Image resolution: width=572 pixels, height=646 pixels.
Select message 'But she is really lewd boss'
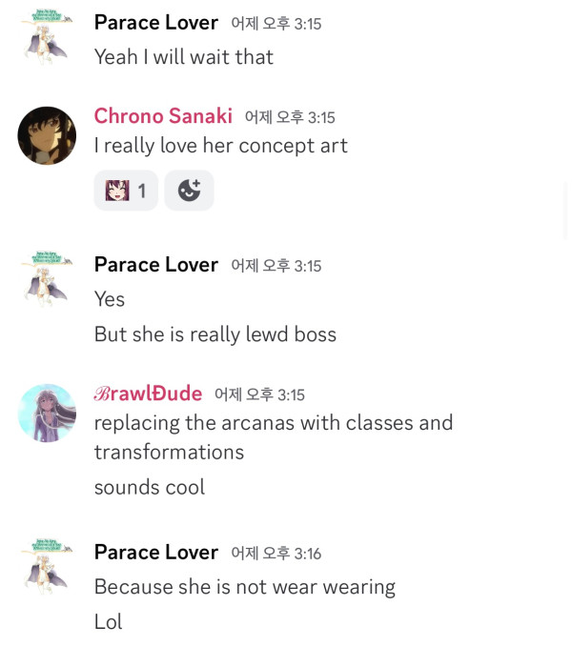click(215, 334)
